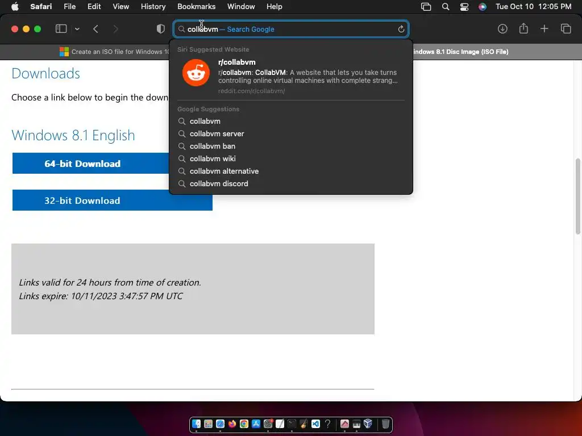The width and height of the screenshot is (582, 436).
Task: Activate Siri from menu bar
Action: click(482, 7)
